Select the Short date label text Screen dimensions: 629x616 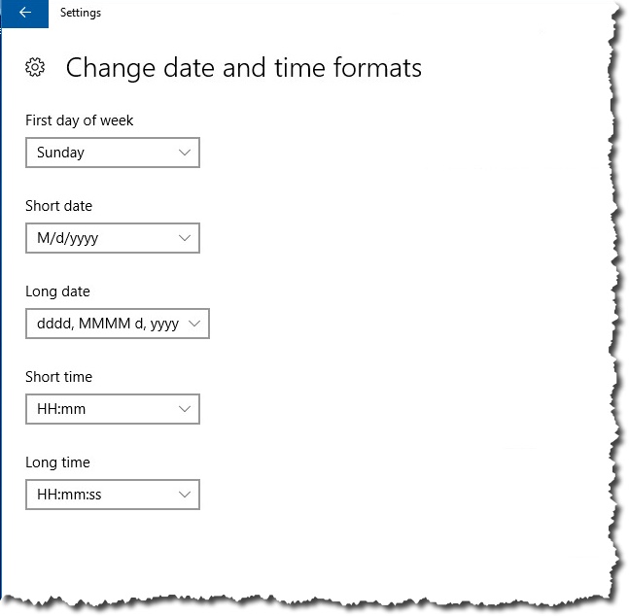coord(58,206)
